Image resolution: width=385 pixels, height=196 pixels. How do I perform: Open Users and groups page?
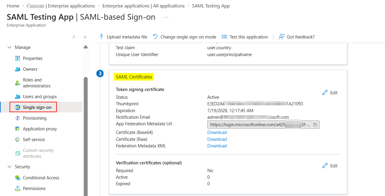pos(40,97)
